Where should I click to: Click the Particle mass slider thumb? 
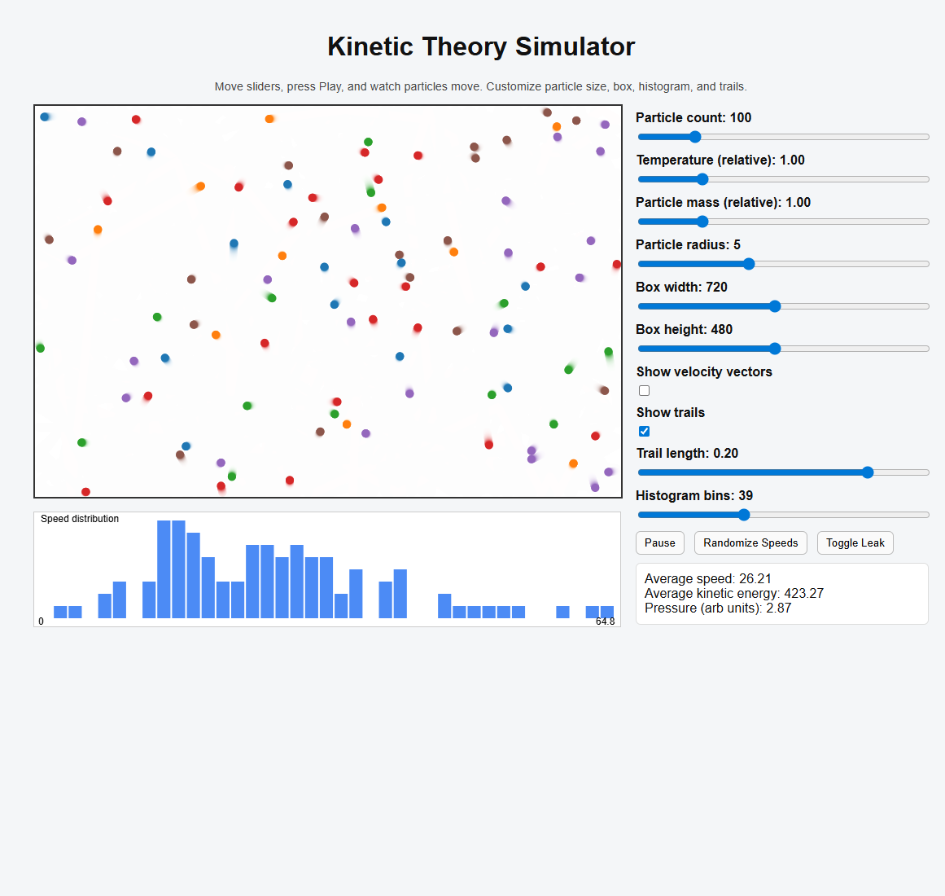(x=702, y=222)
